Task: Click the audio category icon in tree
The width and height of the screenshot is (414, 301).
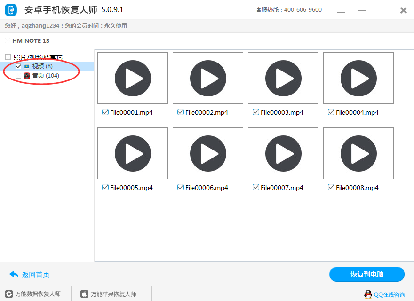Action: (27, 76)
